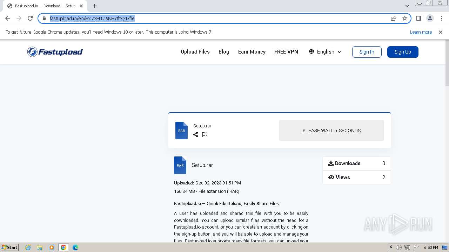Open the Chrome side panel icon
Screen dimensions: 449x252
point(418,18)
